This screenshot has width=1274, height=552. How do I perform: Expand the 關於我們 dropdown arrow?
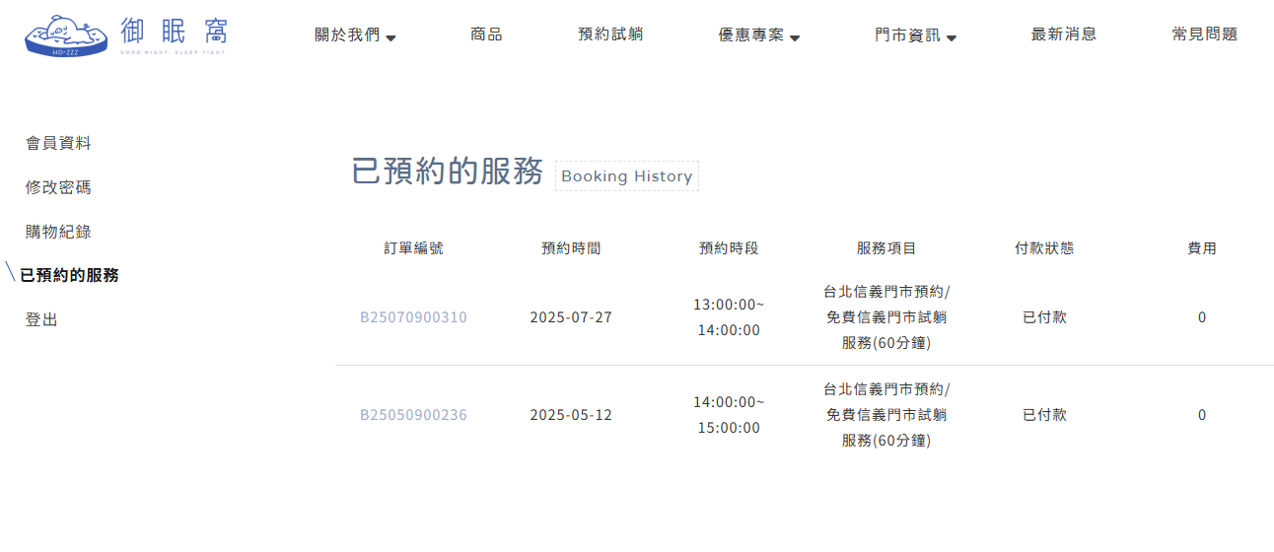[390, 37]
